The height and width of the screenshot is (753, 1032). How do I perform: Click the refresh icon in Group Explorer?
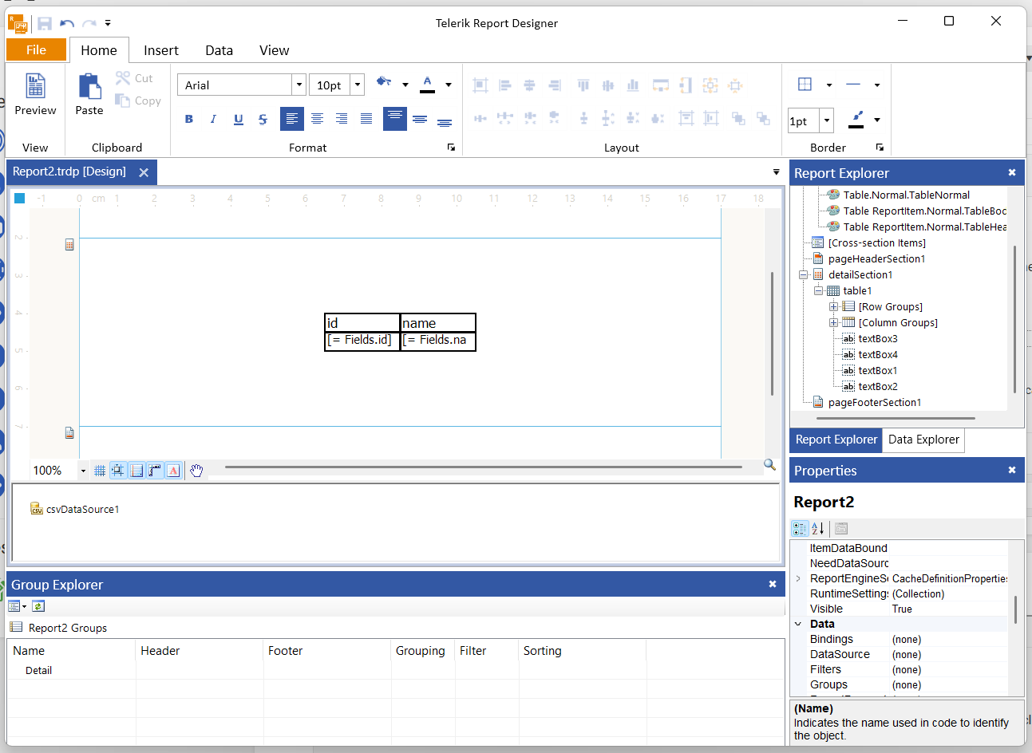(38, 606)
